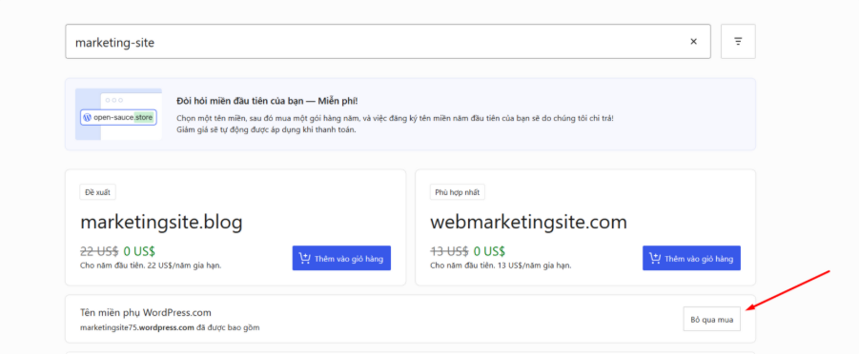
Task: Click the WordPress logo in the promo image
Action: pos(87,117)
